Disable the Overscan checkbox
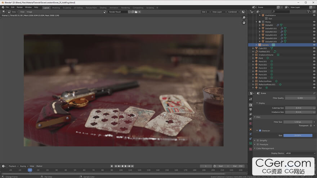 pos(260,131)
